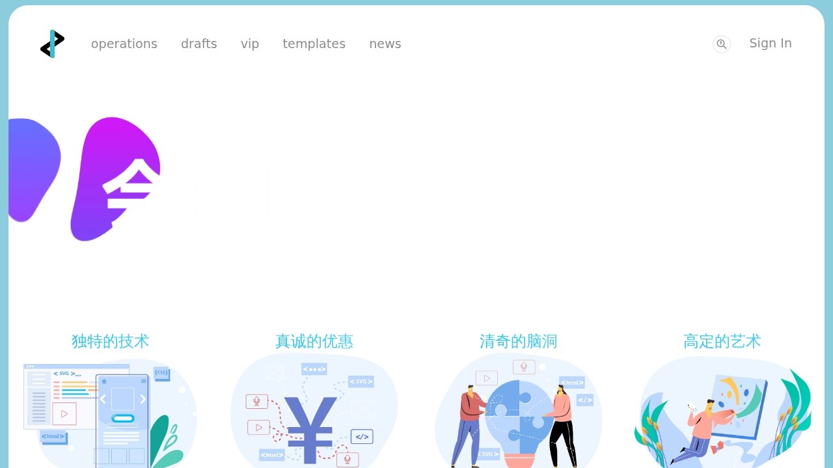
Task: Click the site logo in the header
Action: 52,44
